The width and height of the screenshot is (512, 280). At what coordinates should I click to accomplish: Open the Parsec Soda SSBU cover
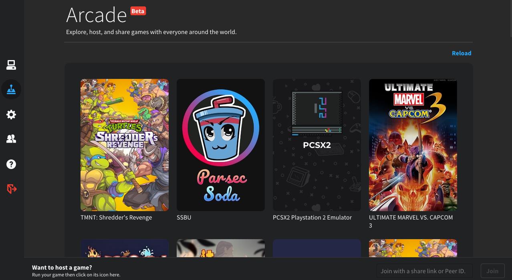pos(221,145)
